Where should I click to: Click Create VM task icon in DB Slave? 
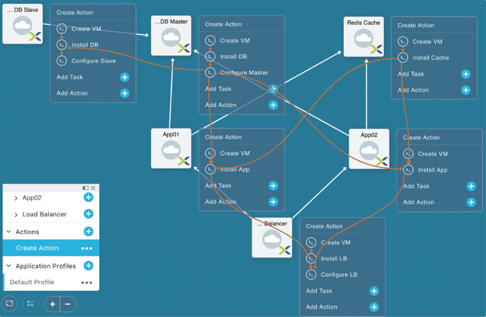[x=62, y=28]
